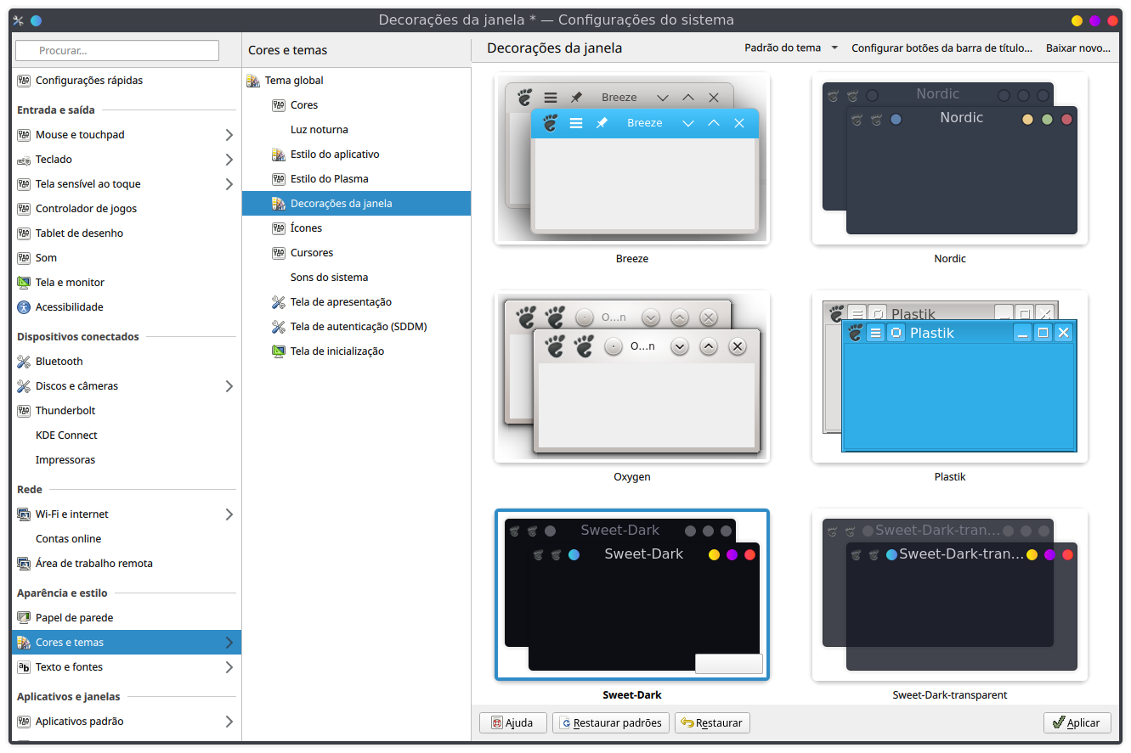Click the Acessibilidade icon in sidebar
The width and height of the screenshot is (1131, 753).
coord(24,307)
